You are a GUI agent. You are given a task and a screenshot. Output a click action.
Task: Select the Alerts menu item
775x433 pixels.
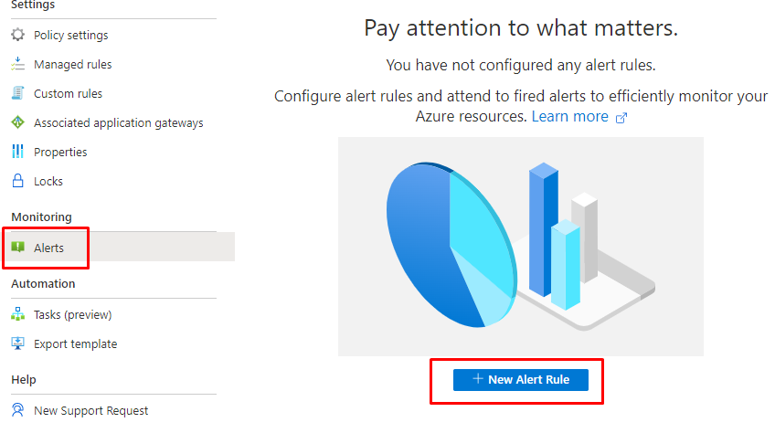[x=48, y=248]
